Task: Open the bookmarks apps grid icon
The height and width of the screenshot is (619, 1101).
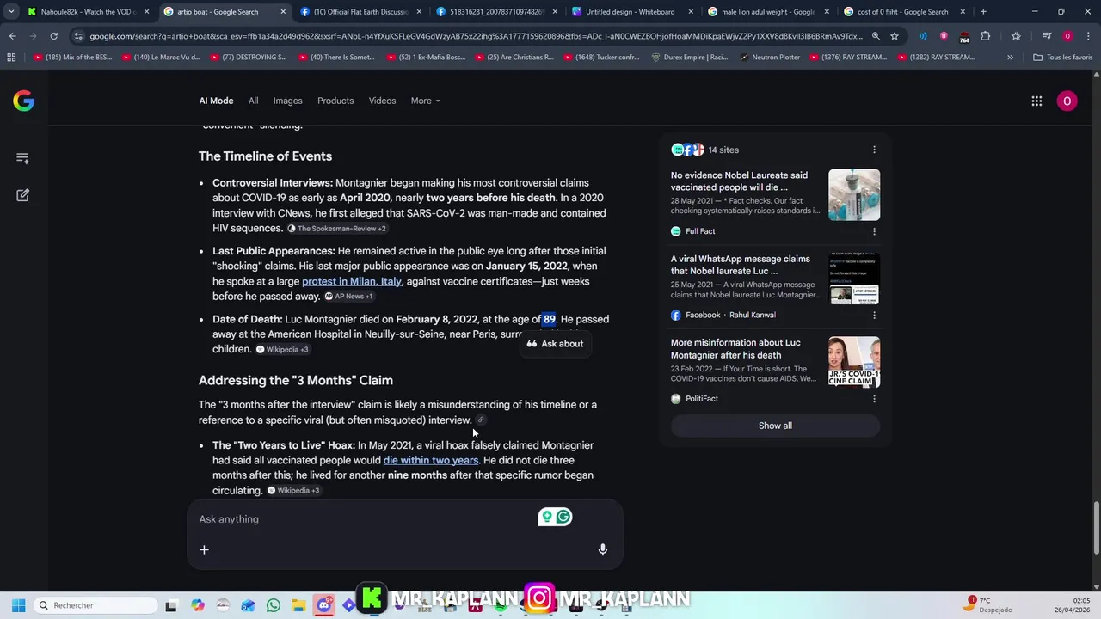Action: coord(11,57)
